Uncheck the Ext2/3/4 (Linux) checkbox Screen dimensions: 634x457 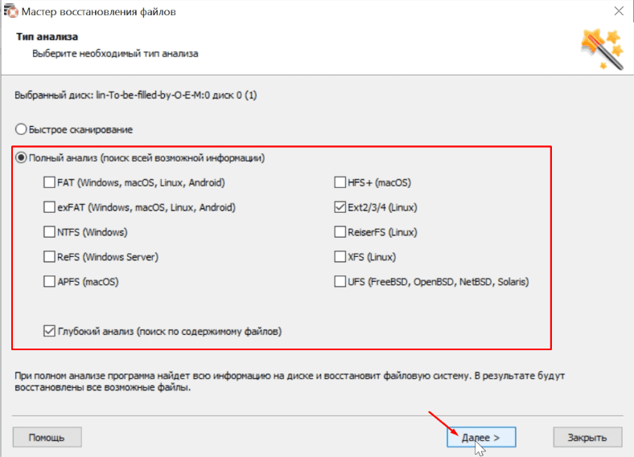pos(340,208)
